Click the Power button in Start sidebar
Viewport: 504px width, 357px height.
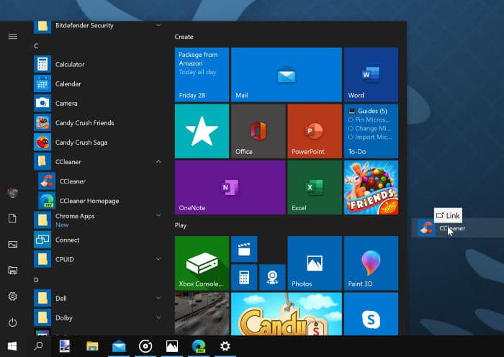pos(12,322)
